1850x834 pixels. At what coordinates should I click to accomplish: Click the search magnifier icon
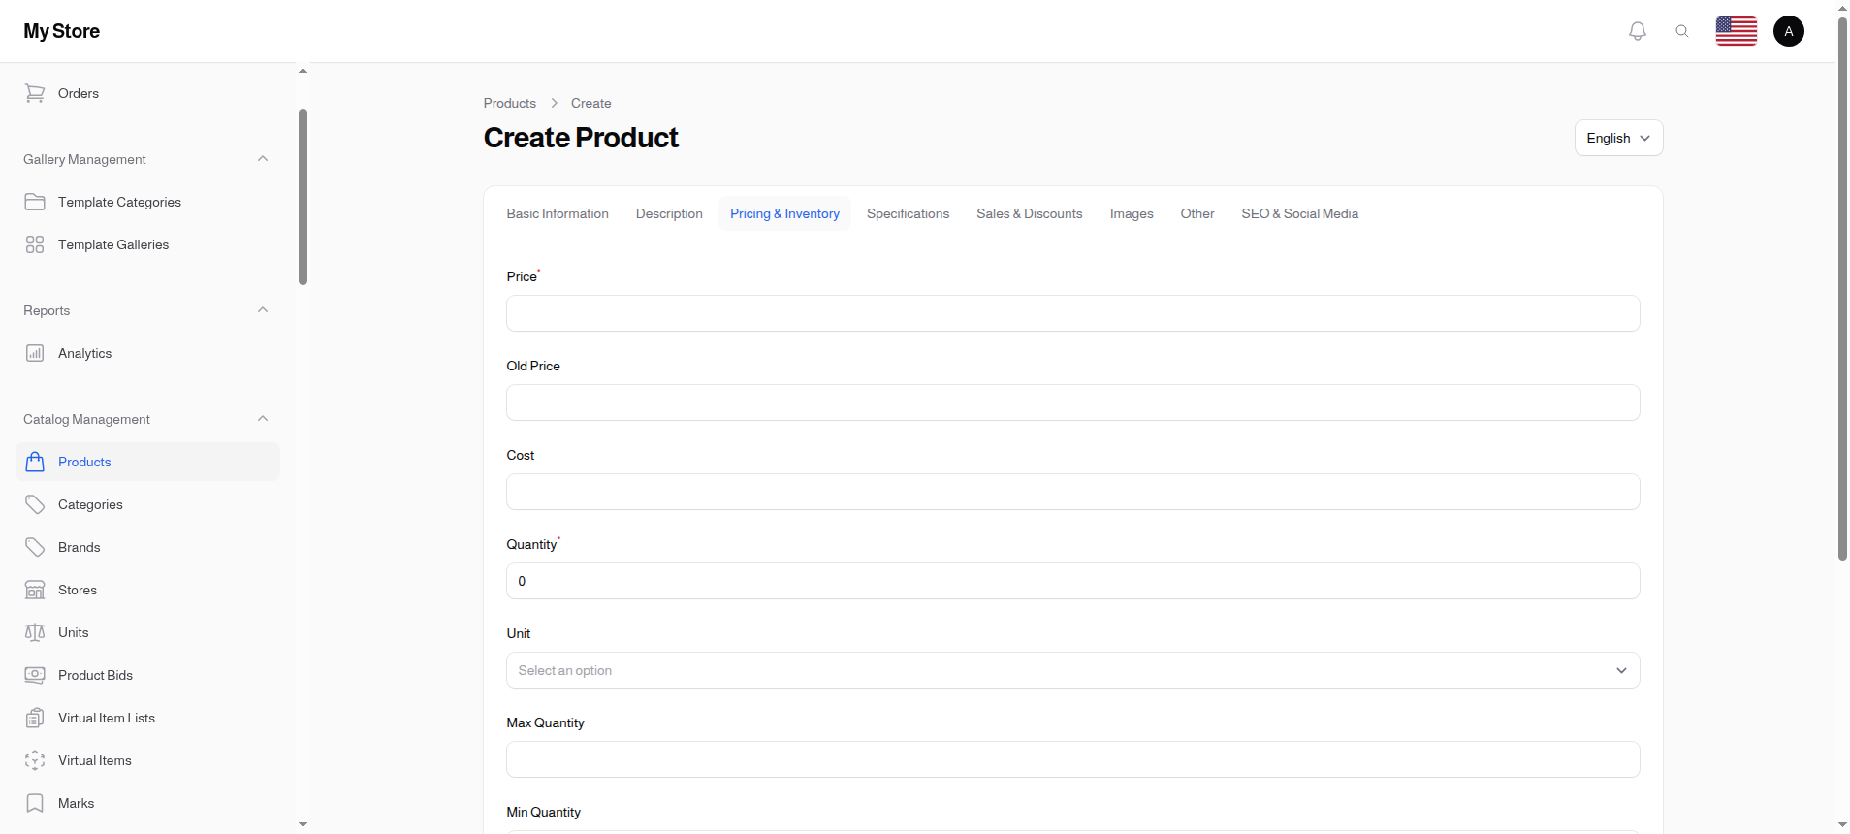tap(1682, 31)
